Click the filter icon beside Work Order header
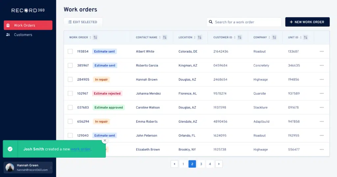This screenshot has height=177, width=337. (x=95, y=37)
